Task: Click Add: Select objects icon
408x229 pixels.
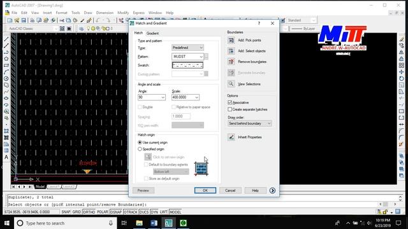Action: (231, 51)
